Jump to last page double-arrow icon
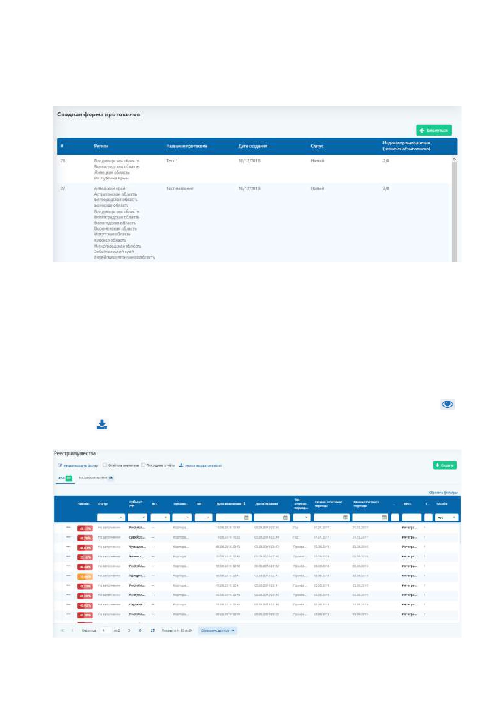502x711 pixels. pos(140,630)
